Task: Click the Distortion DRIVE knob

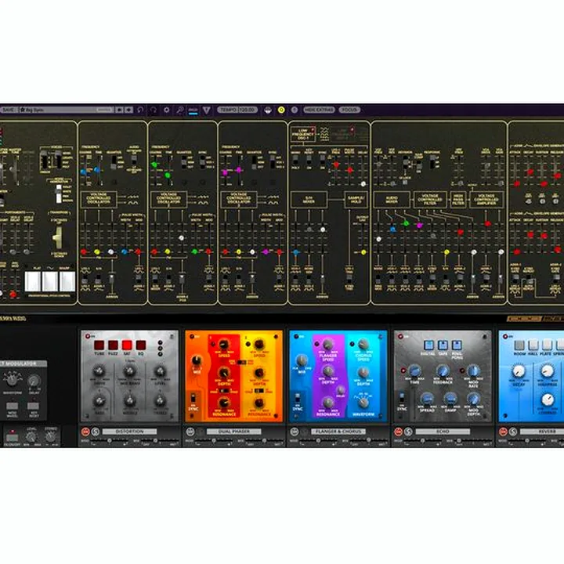Action: [99, 371]
